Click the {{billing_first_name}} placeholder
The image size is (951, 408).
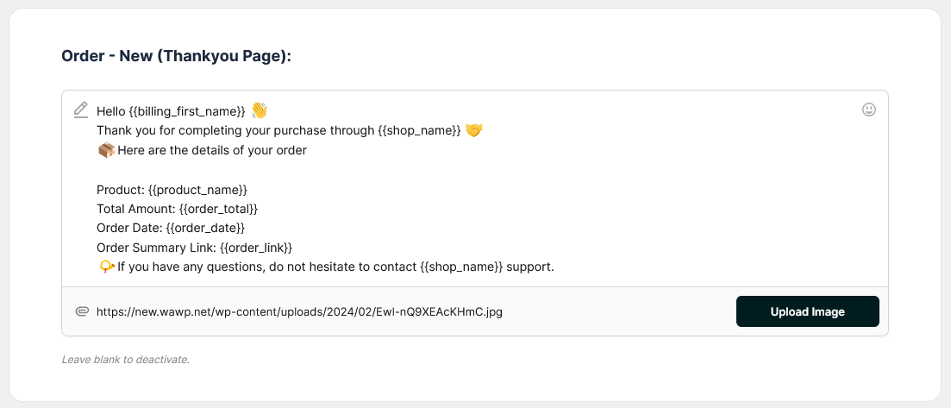pos(187,111)
